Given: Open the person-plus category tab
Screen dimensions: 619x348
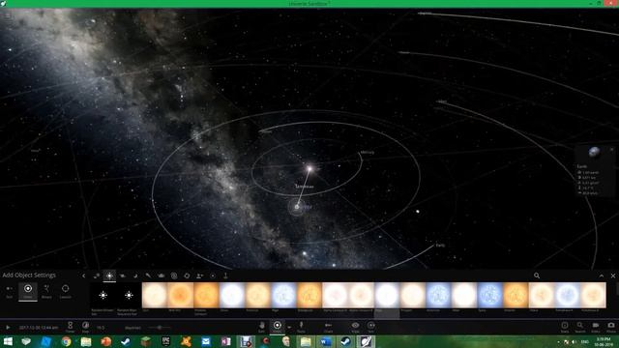Looking at the screenshot, I should click(200, 275).
